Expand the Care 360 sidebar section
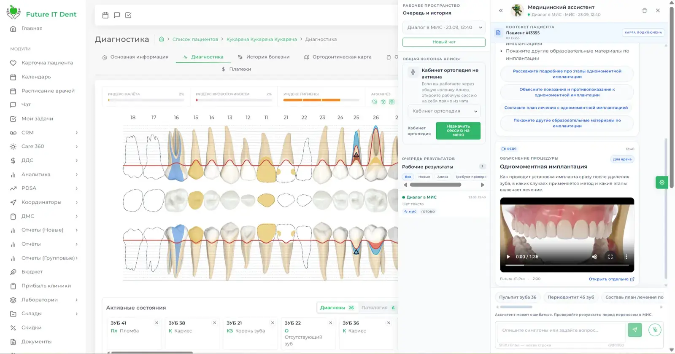Screen dimensions: 675x354 (x=76, y=147)
